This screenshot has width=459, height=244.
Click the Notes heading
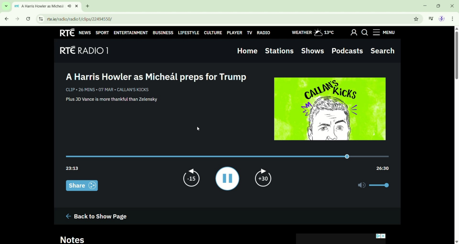point(72,240)
